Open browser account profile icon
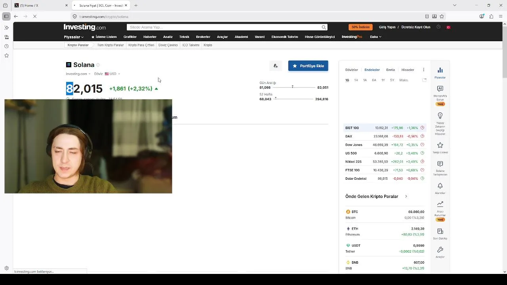Image resolution: width=507 pixels, height=285 pixels. tap(482, 17)
